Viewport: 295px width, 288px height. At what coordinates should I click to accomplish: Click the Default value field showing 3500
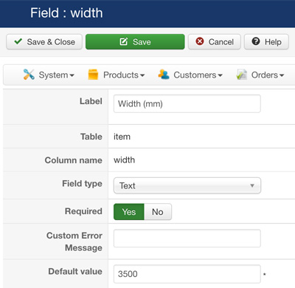pos(187,274)
